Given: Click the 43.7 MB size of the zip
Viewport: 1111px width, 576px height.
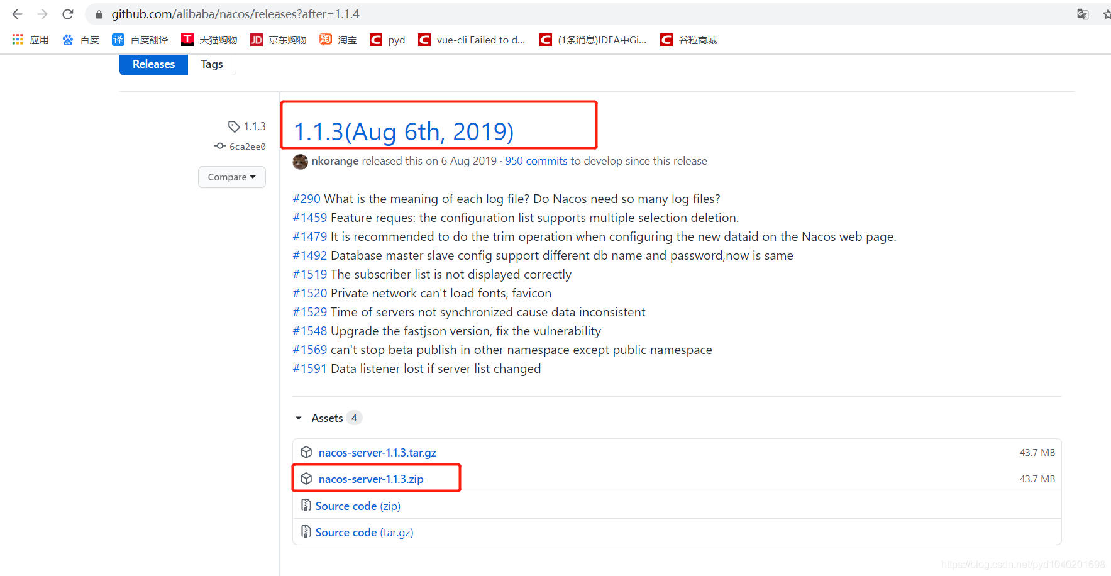Looking at the screenshot, I should click(x=1037, y=479).
